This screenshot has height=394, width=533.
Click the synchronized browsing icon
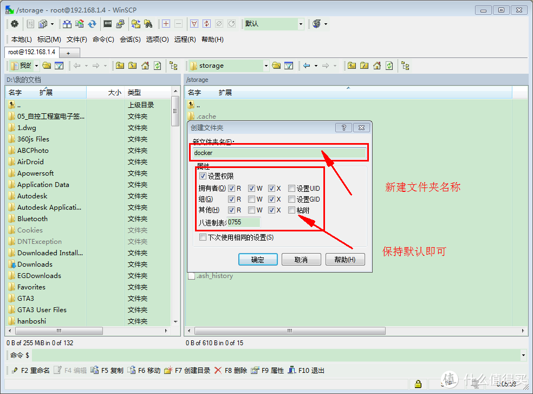pyautogui.click(x=136, y=24)
